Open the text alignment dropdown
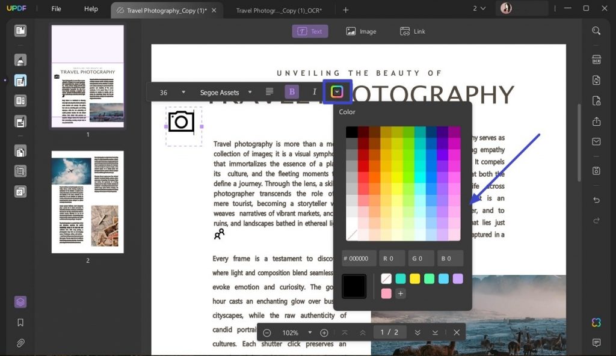Image resolution: width=616 pixels, height=356 pixels. [268, 91]
